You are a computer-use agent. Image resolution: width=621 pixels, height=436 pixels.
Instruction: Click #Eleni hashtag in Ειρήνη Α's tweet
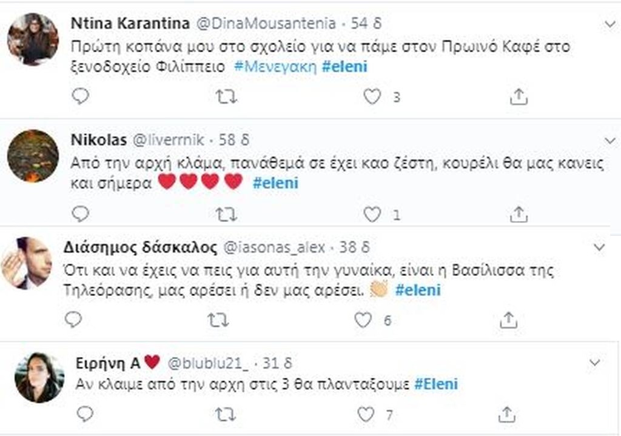click(x=436, y=384)
